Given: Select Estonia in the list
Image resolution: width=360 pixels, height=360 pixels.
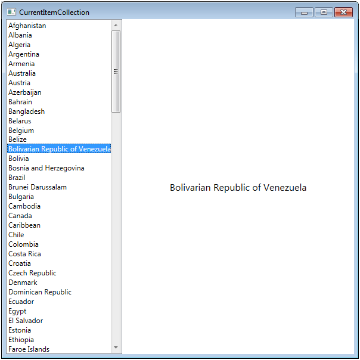Looking at the screenshot, I should click(x=59, y=330).
